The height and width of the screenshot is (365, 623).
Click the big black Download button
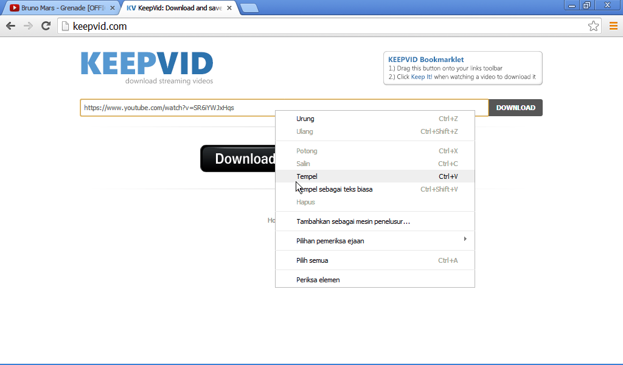[x=238, y=159]
